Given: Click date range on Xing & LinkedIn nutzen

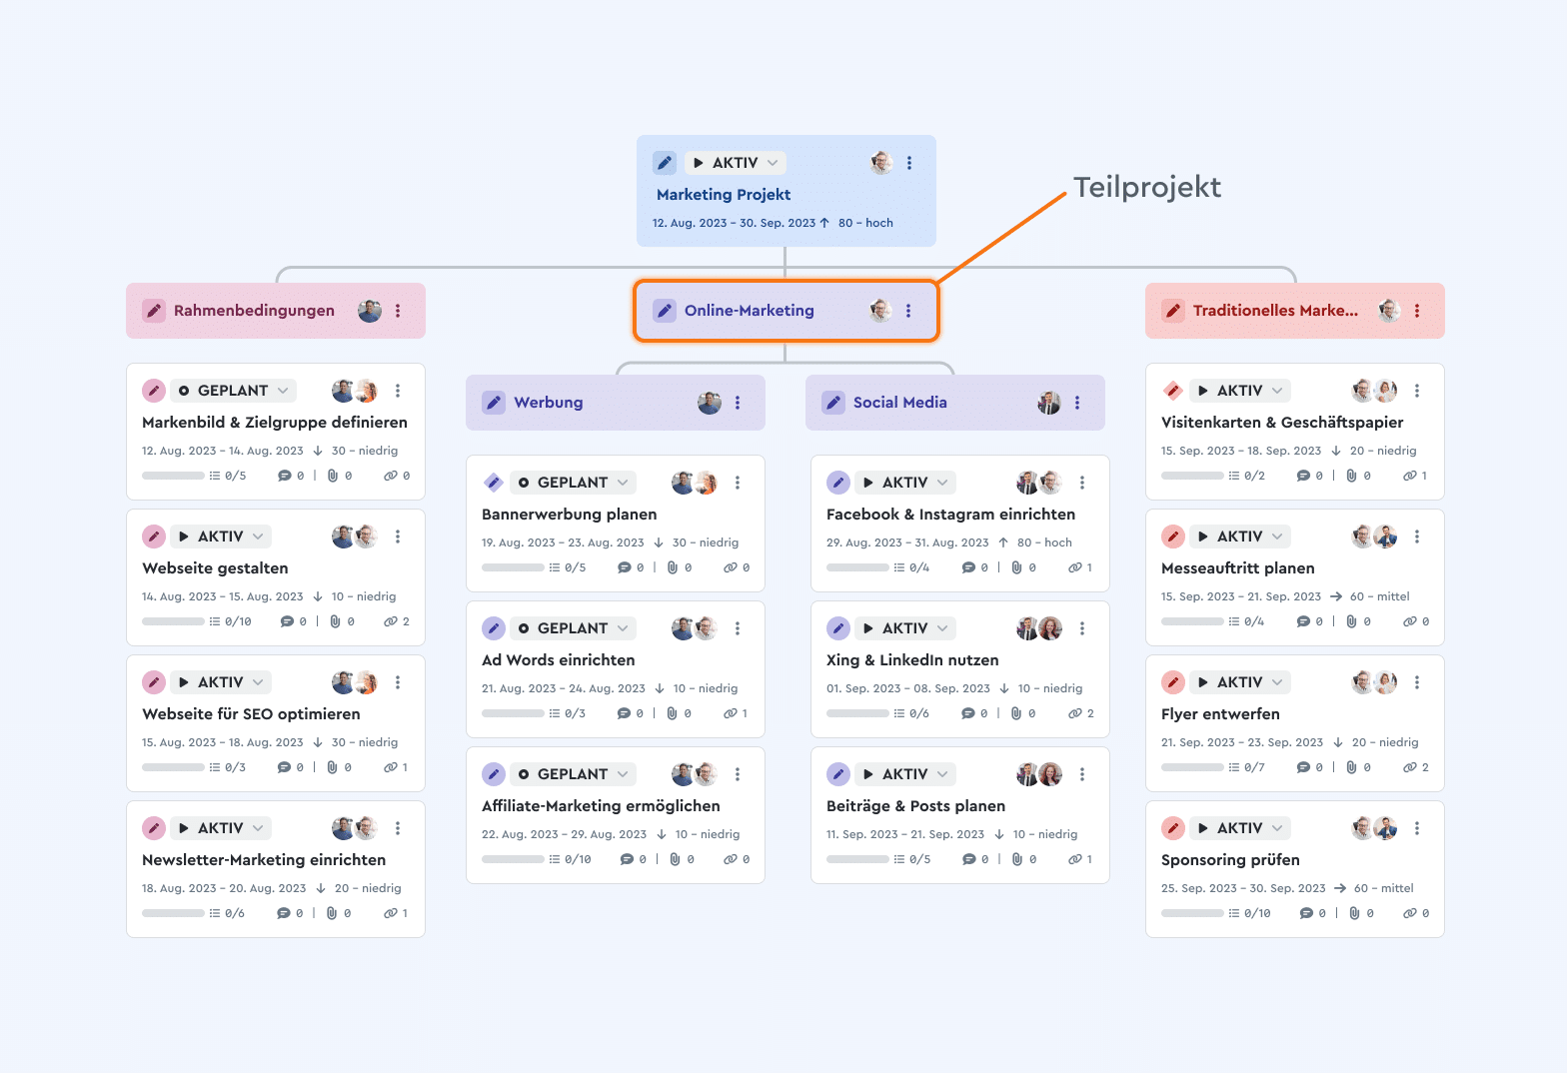Looking at the screenshot, I should (908, 688).
